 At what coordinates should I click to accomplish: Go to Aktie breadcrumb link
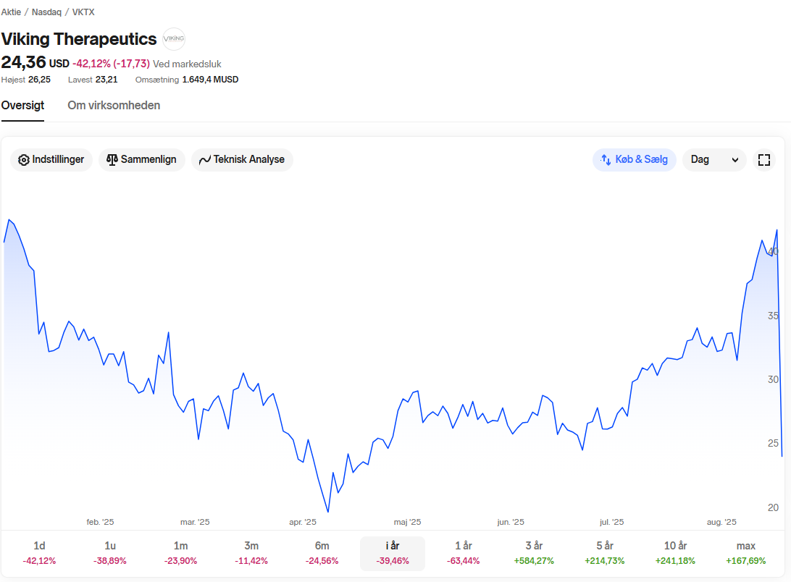click(x=11, y=12)
